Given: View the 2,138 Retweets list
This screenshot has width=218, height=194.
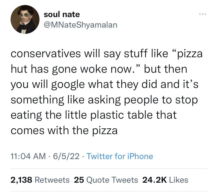Looking at the screenshot, I should click(40, 180).
